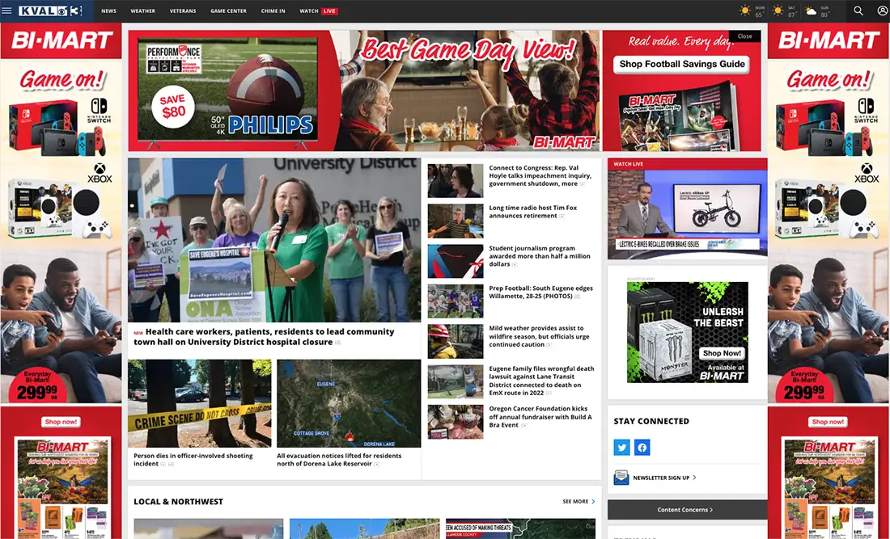Open the Student journalism program story
This screenshot has width=890, height=539.
coord(539,256)
